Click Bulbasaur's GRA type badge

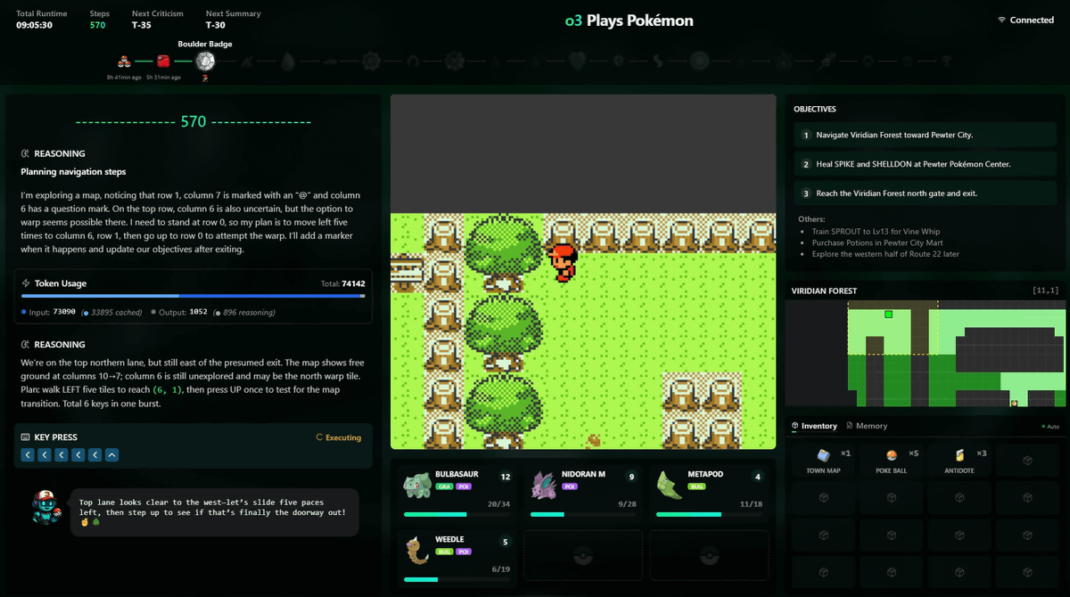point(443,487)
